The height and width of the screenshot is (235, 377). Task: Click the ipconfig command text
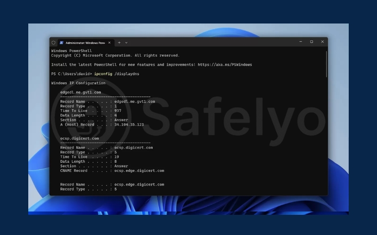(x=103, y=74)
